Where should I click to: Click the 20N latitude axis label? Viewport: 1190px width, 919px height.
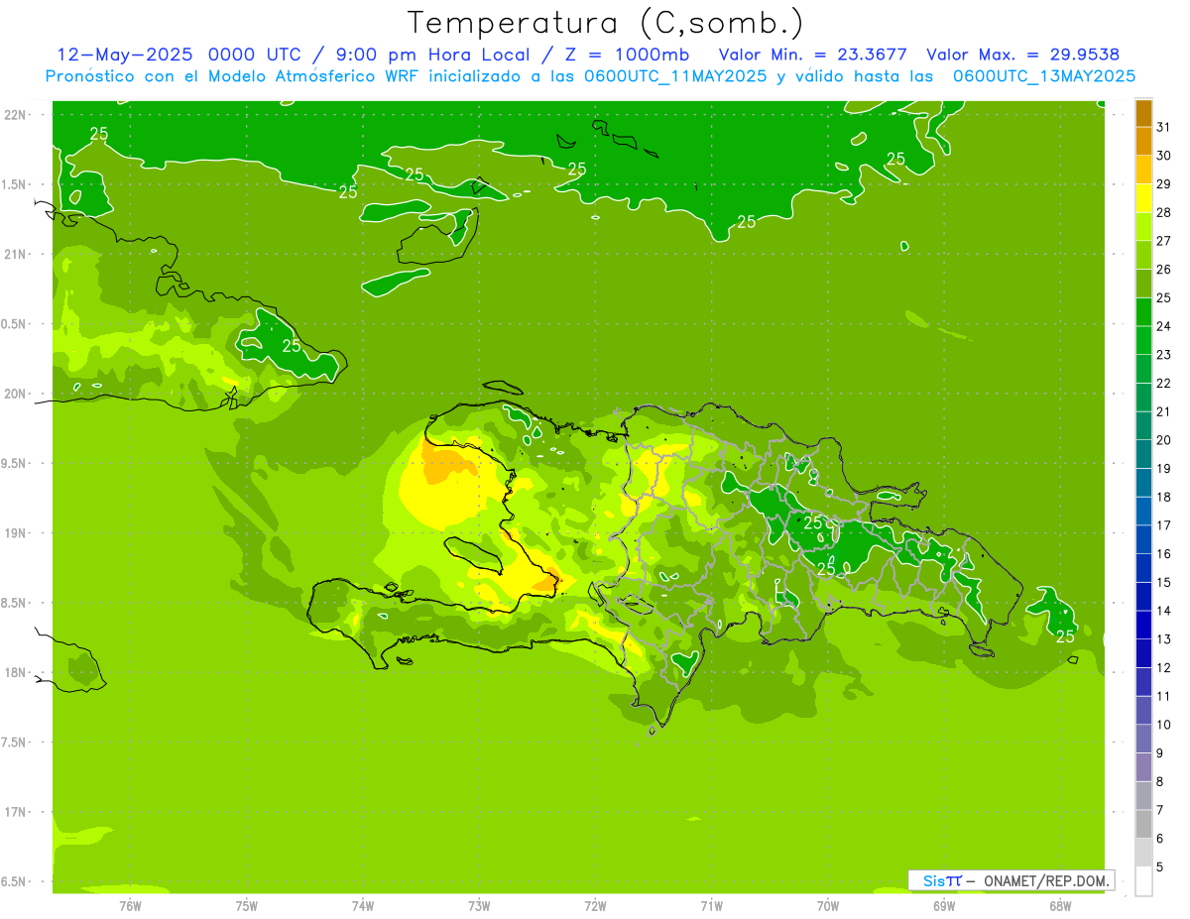click(x=14, y=394)
